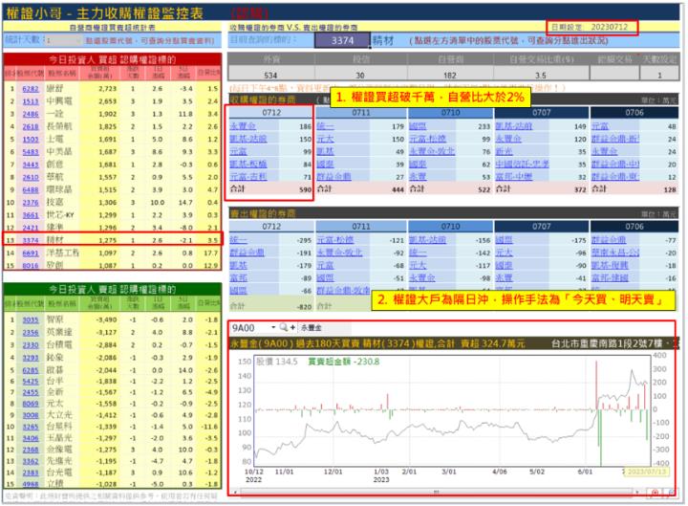Image resolution: width=688 pixels, height=506 pixels.
Task: Open stock code link 4968
Action: tap(31, 484)
